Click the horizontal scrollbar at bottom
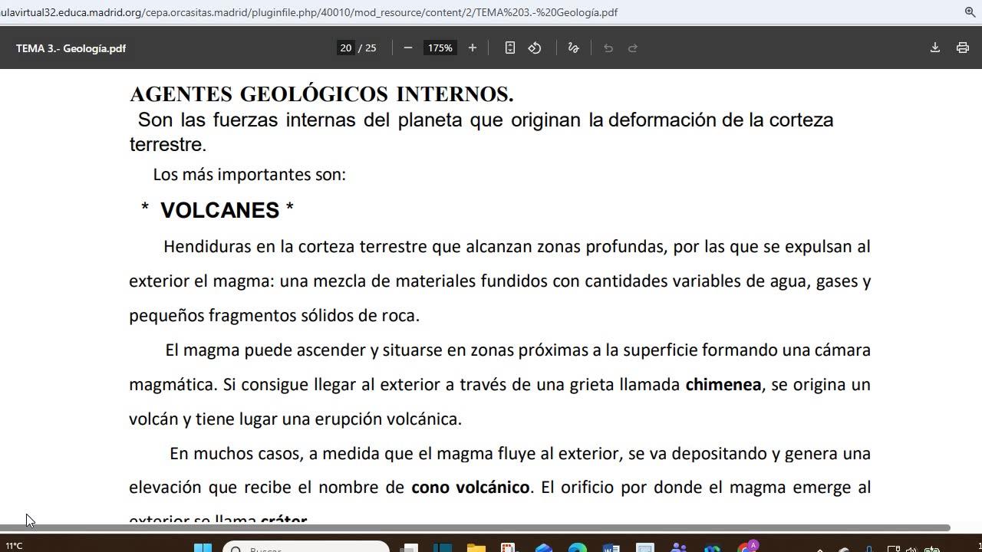This screenshot has height=552, width=982. tap(476, 527)
